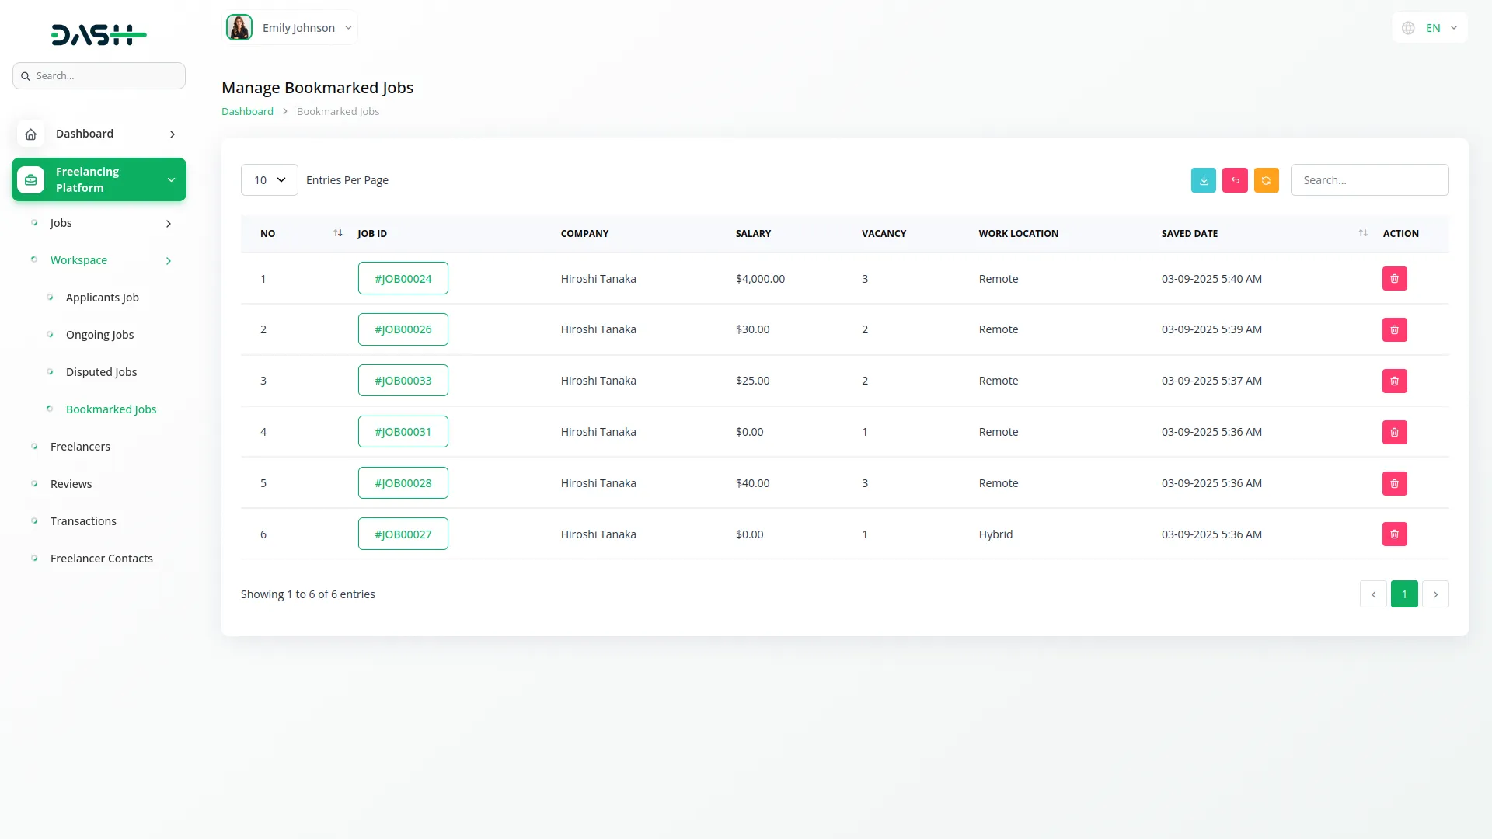Image resolution: width=1492 pixels, height=839 pixels.
Task: Click the briefcase icon on Freelancing Platform
Action: [30, 179]
